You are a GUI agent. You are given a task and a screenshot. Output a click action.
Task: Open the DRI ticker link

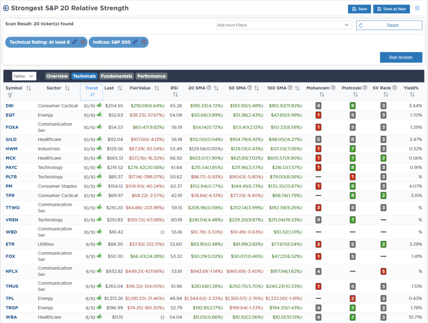click(x=10, y=106)
